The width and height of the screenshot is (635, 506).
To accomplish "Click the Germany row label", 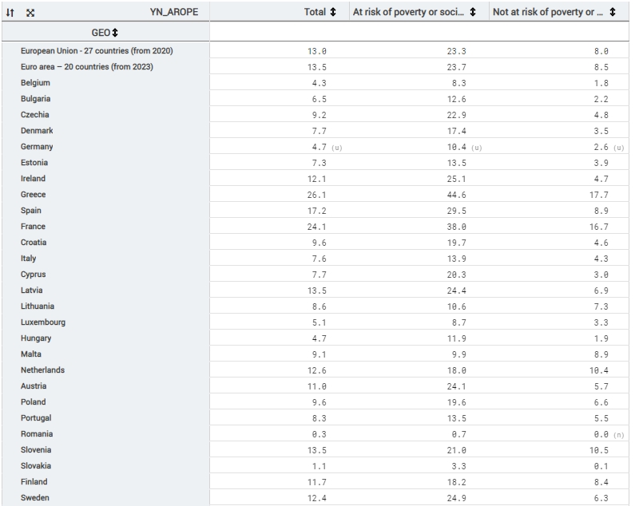I will [x=37, y=147].
